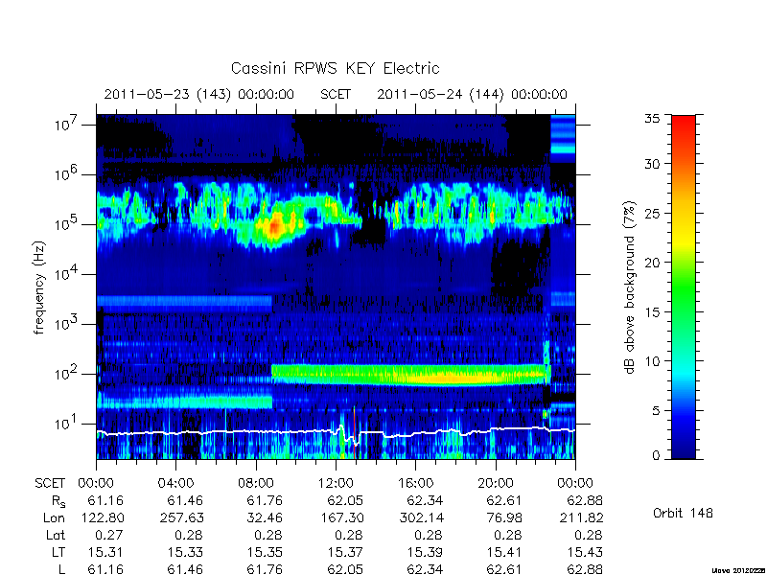Click the '20:00' SCET time tick label
Image resolution: width=767 pixels, height=575 pixels.
pos(496,484)
